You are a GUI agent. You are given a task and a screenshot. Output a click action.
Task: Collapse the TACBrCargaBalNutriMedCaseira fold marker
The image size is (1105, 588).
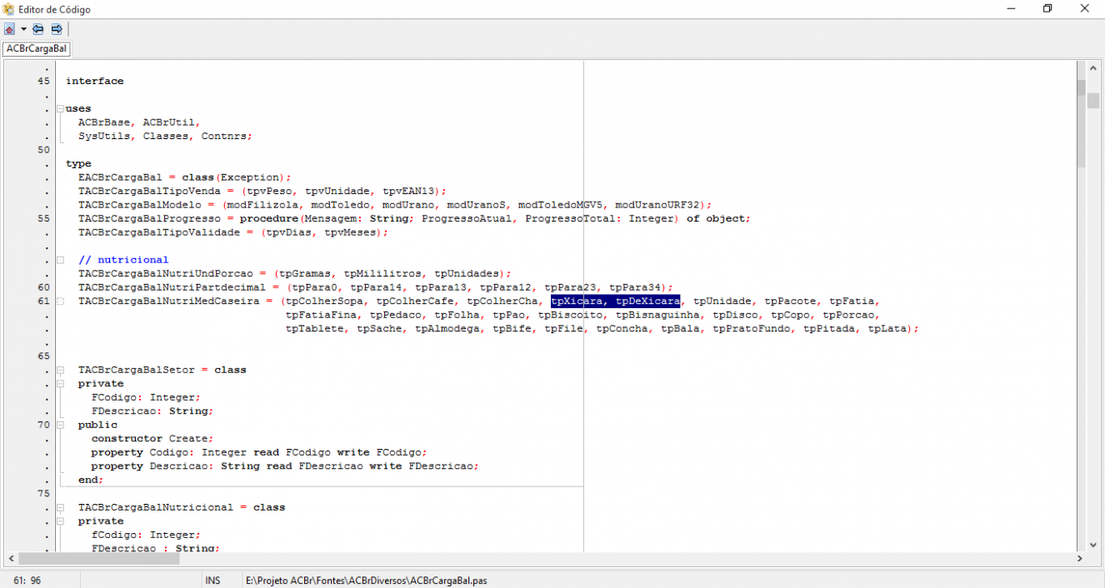coord(60,301)
